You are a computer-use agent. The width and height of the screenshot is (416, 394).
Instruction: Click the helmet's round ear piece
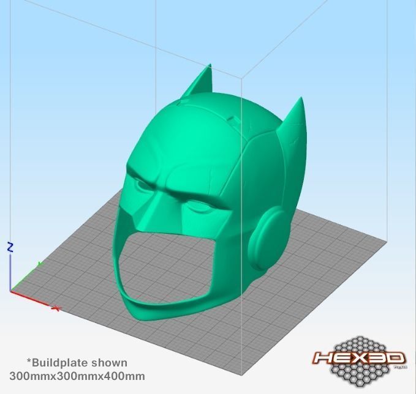[x=269, y=237]
